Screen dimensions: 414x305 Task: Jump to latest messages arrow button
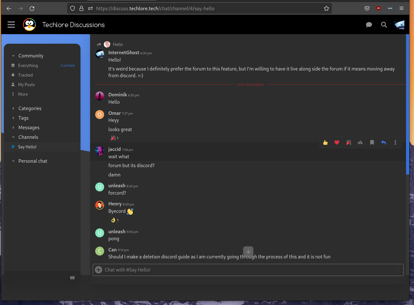tap(248, 251)
